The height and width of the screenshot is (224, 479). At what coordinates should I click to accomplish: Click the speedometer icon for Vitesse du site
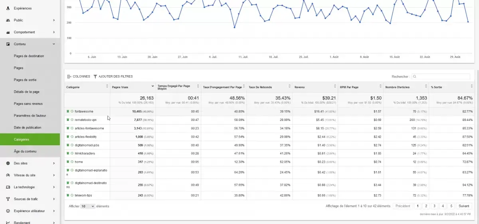point(8,175)
